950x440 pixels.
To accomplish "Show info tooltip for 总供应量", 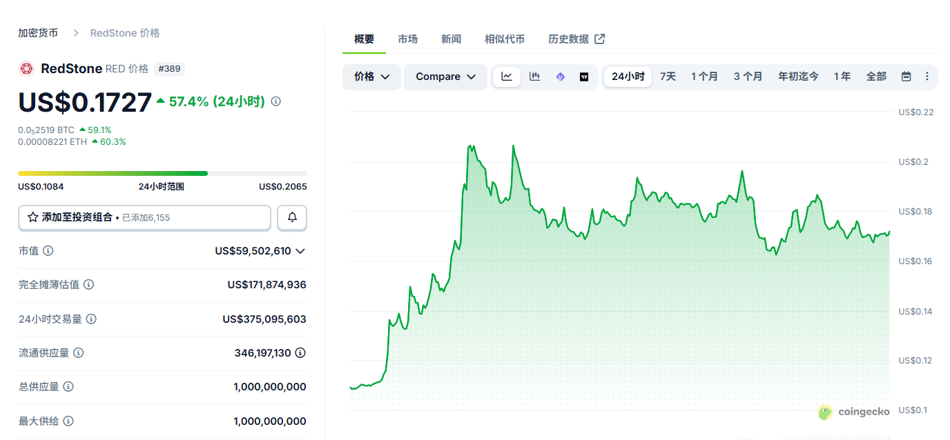I will (x=68, y=387).
